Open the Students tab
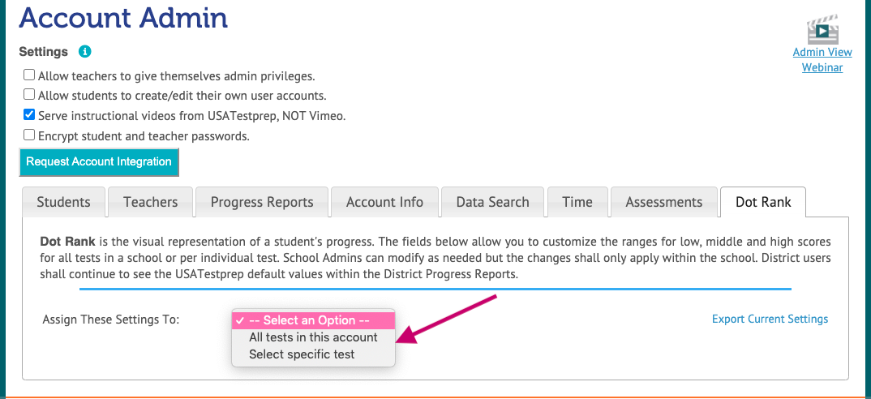Viewport: 871px width, 399px height. coord(63,203)
